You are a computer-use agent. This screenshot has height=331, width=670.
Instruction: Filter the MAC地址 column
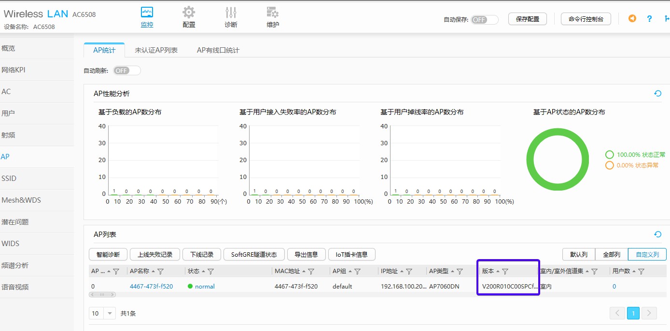[311, 272]
